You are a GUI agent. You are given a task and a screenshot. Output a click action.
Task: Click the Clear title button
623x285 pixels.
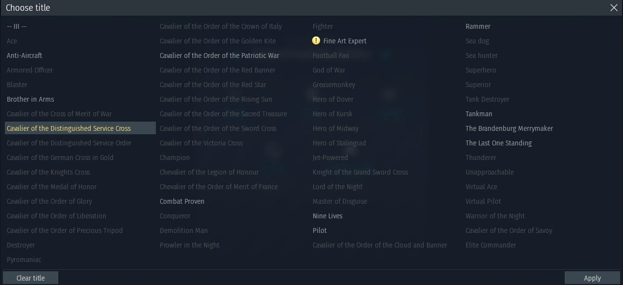point(31,278)
